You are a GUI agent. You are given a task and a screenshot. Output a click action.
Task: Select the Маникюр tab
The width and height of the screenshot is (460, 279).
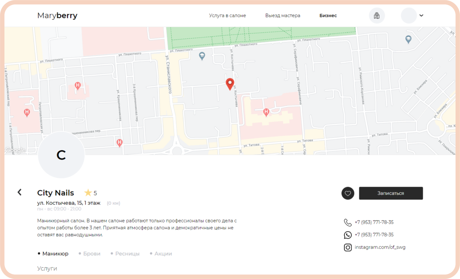[53, 254]
